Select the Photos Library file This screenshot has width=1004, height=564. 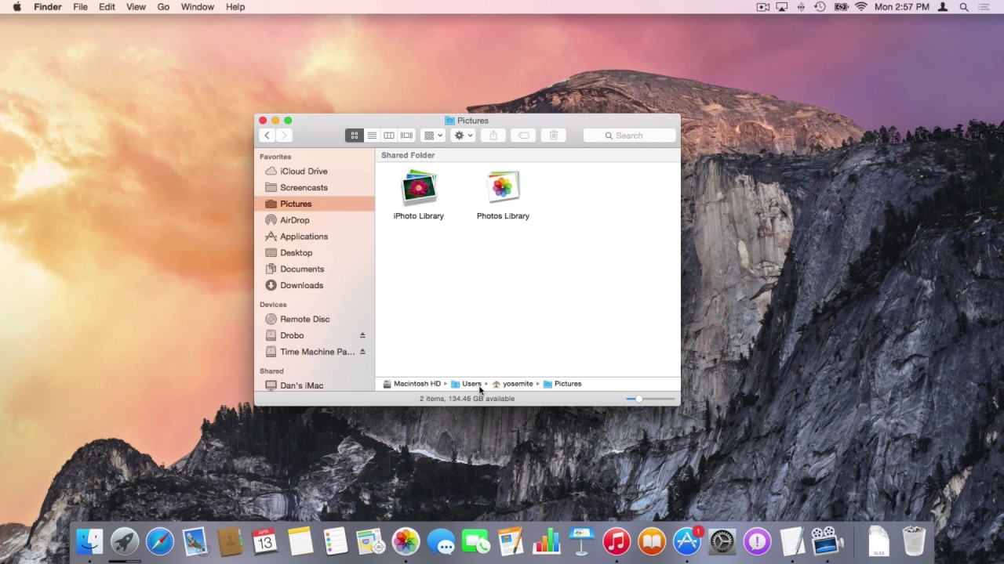tap(503, 195)
